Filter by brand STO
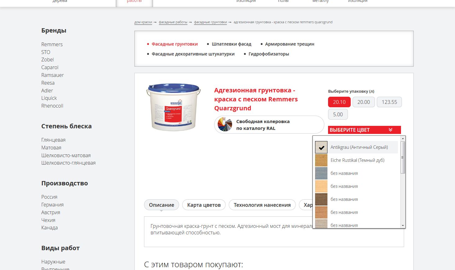The width and height of the screenshot is (455, 270). (x=46, y=52)
